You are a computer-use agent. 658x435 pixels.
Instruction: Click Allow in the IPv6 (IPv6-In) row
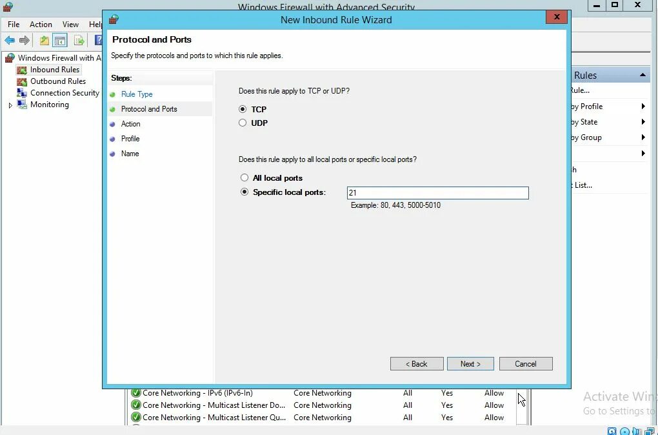[x=494, y=393]
